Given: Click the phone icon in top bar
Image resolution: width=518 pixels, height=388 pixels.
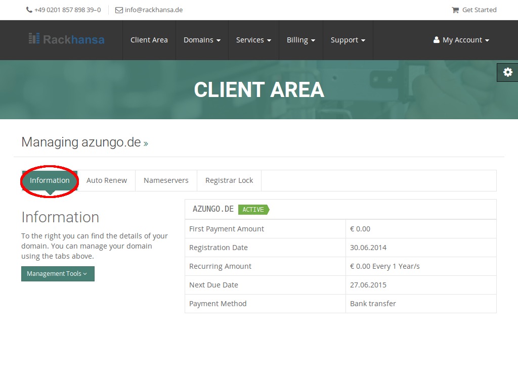Looking at the screenshot, I should tap(29, 10).
